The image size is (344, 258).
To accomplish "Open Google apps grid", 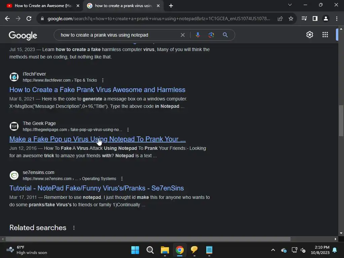I will click(325, 35).
